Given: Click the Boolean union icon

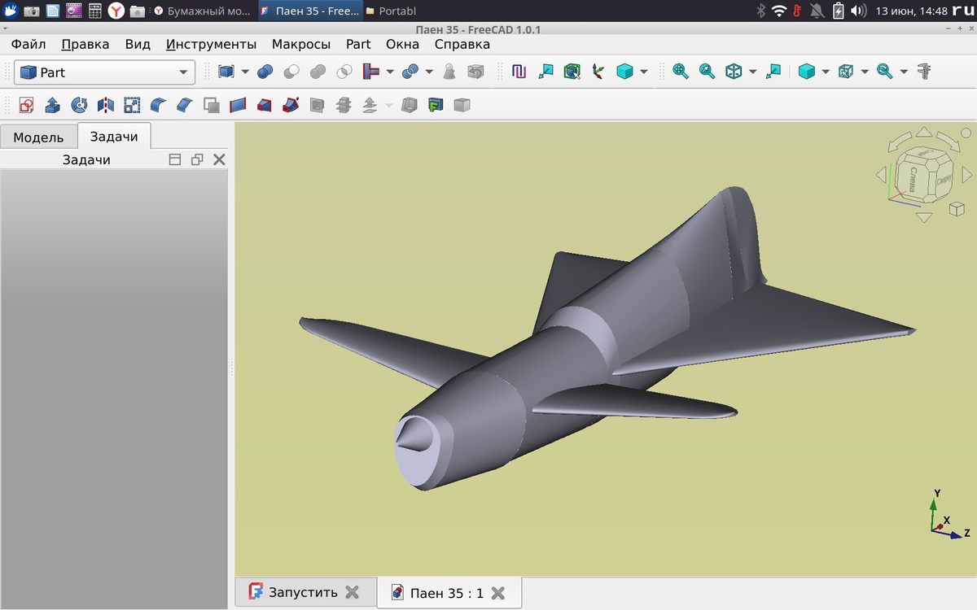Looking at the screenshot, I should coord(318,72).
